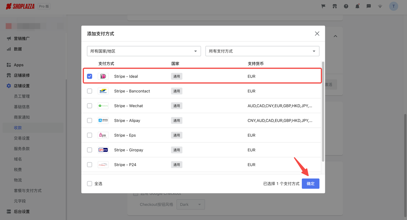Open 数据 in the sidebar

(x=18, y=49)
